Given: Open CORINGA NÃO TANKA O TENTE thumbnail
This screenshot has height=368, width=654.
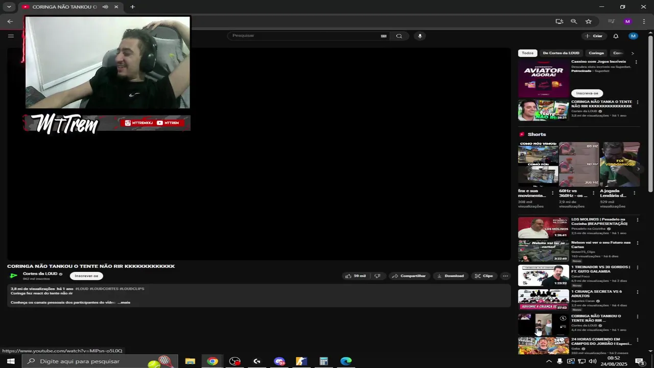Looking at the screenshot, I should tap(543, 110).
